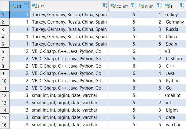Select row number 14 header
The width and height of the screenshot is (186, 129).
(x=5, y=110)
